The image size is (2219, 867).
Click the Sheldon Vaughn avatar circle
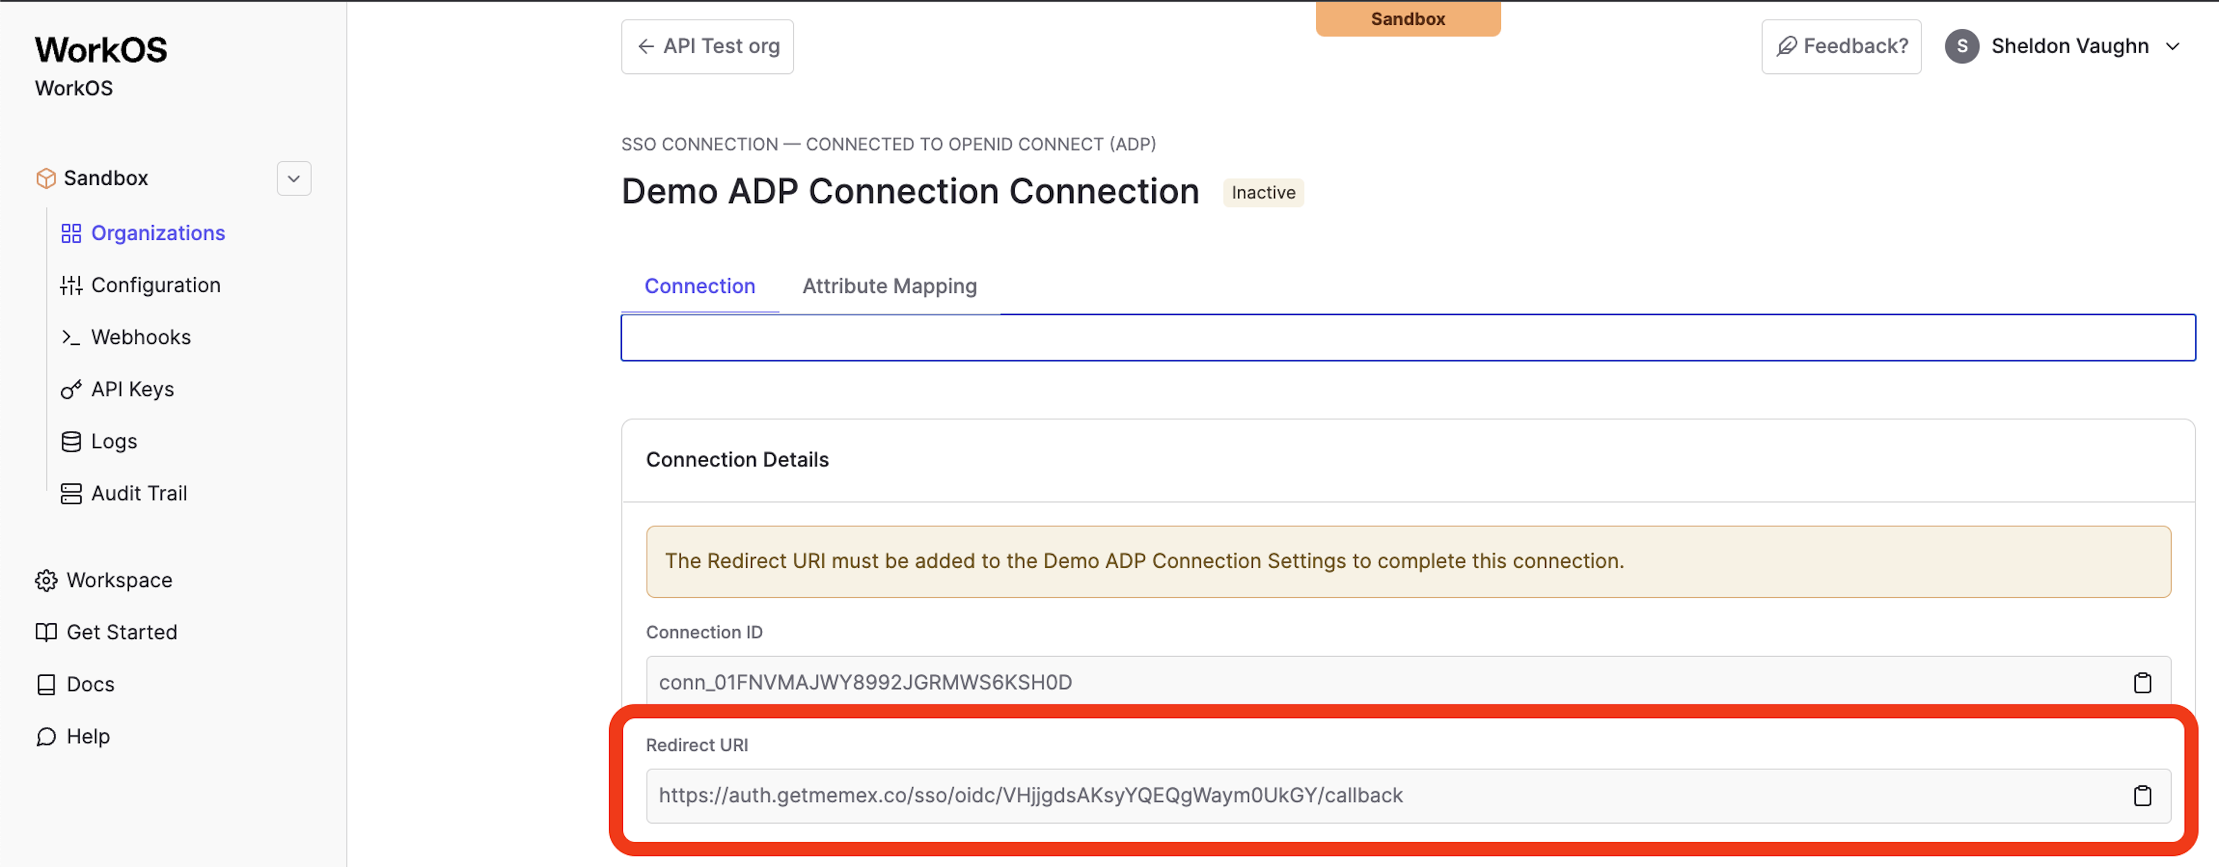click(1961, 46)
